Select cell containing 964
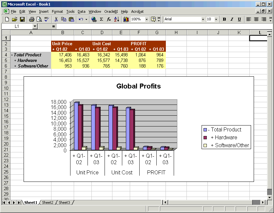This screenshot has width=274, height=213. click(x=157, y=55)
